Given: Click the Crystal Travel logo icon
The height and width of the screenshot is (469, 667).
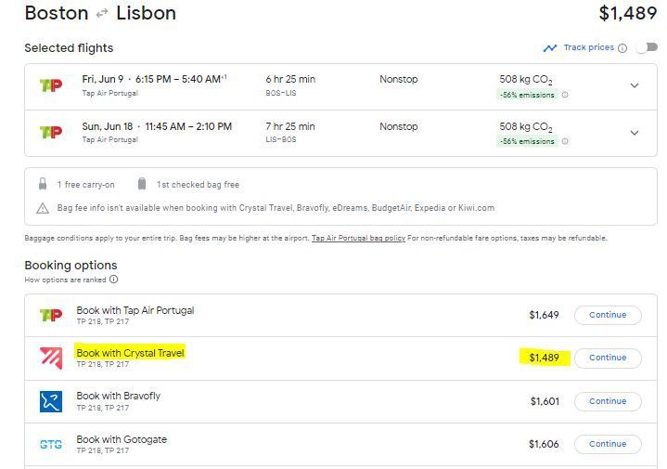Looking at the screenshot, I should (x=51, y=358).
